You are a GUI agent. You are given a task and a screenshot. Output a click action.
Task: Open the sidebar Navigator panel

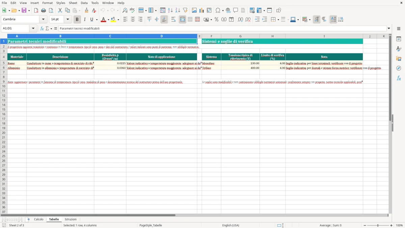click(399, 68)
